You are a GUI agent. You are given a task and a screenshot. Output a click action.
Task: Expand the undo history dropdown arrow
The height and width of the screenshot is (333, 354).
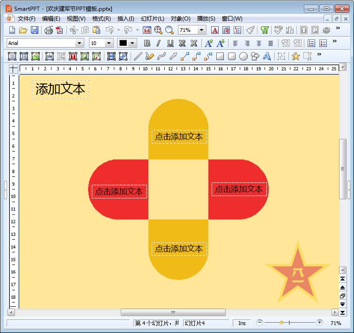pyautogui.click(x=119, y=30)
